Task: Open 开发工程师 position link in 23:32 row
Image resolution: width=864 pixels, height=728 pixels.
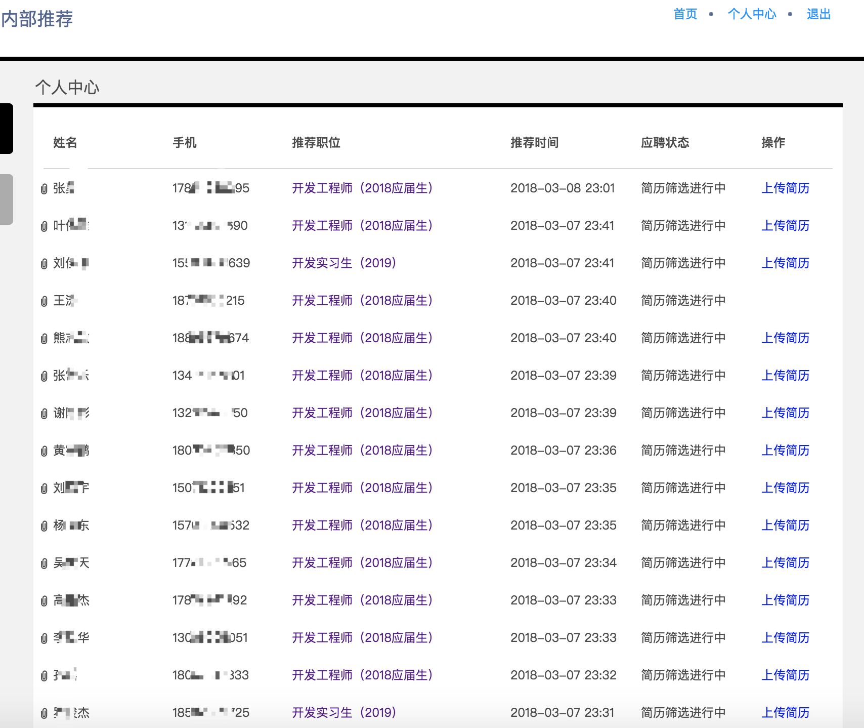Action: (x=362, y=675)
